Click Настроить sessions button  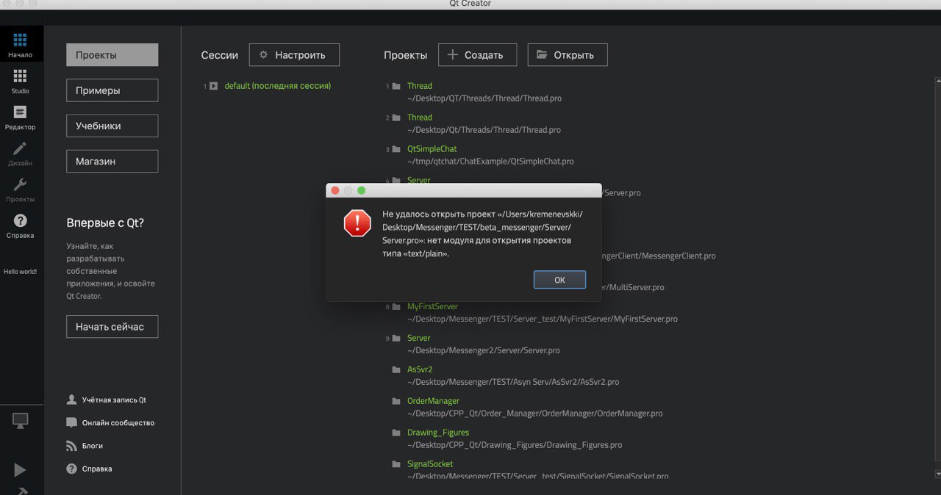pos(294,55)
